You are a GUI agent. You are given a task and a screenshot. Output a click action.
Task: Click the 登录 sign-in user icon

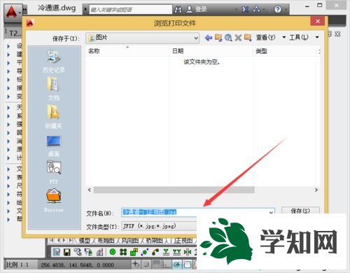tap(190, 9)
